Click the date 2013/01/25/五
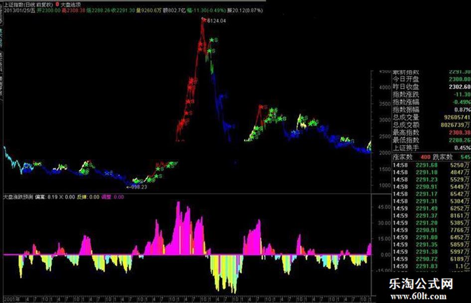 click(x=19, y=10)
